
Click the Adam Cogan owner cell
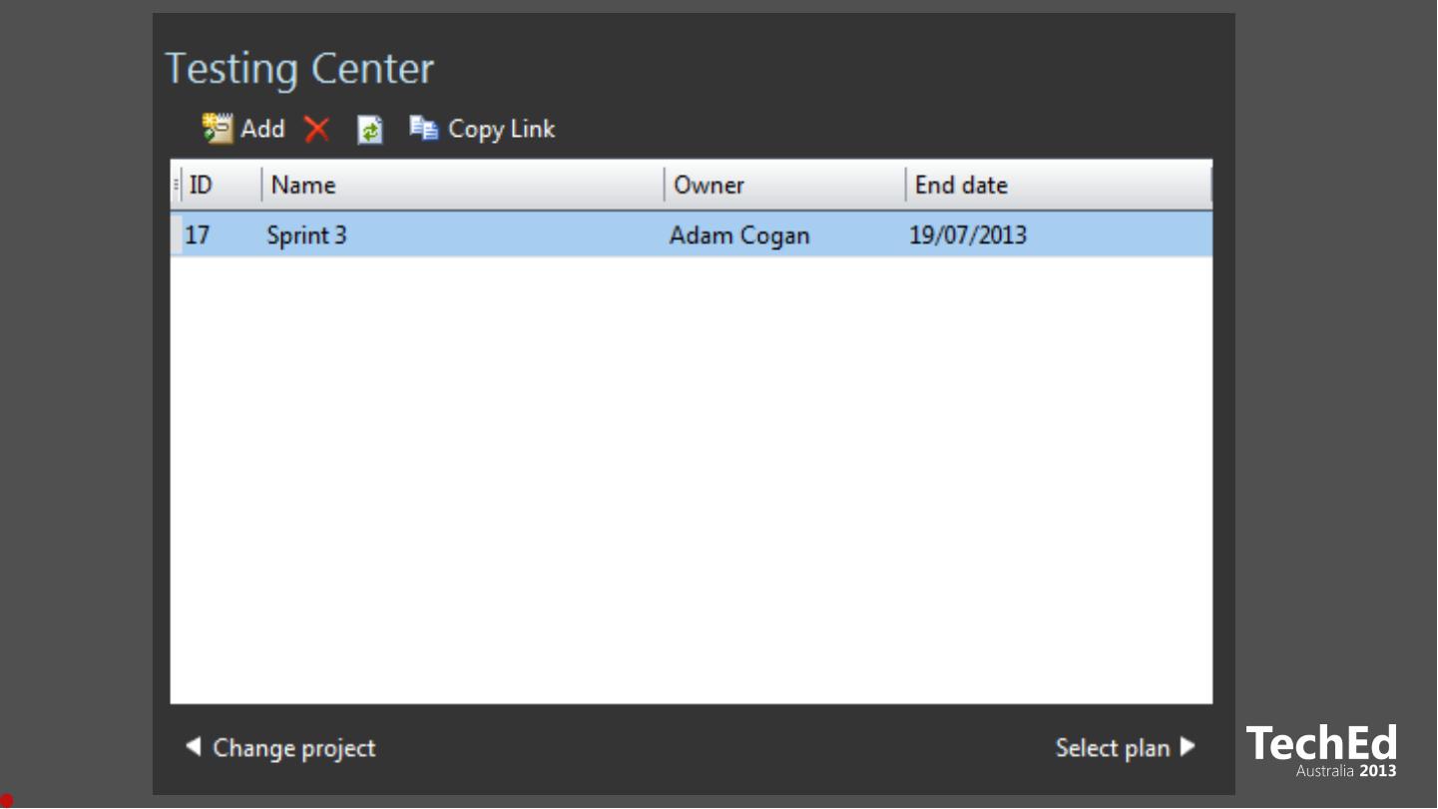739,235
